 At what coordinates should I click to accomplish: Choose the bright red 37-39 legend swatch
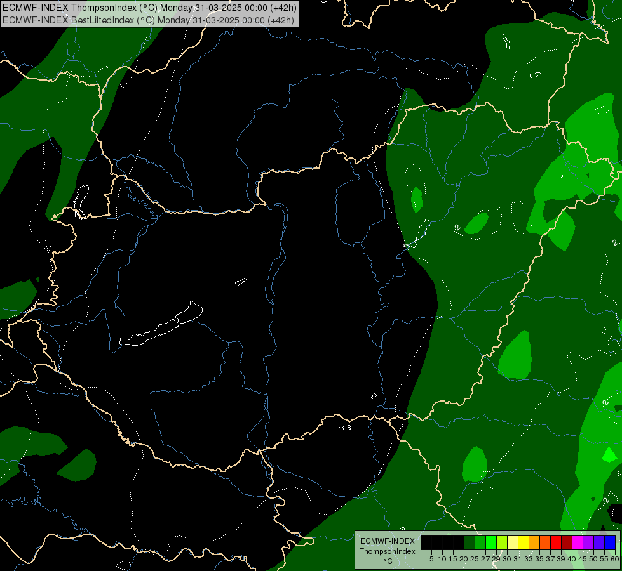(x=556, y=542)
